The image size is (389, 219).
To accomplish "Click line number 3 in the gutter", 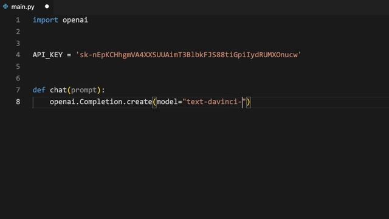I will (x=18, y=43).
